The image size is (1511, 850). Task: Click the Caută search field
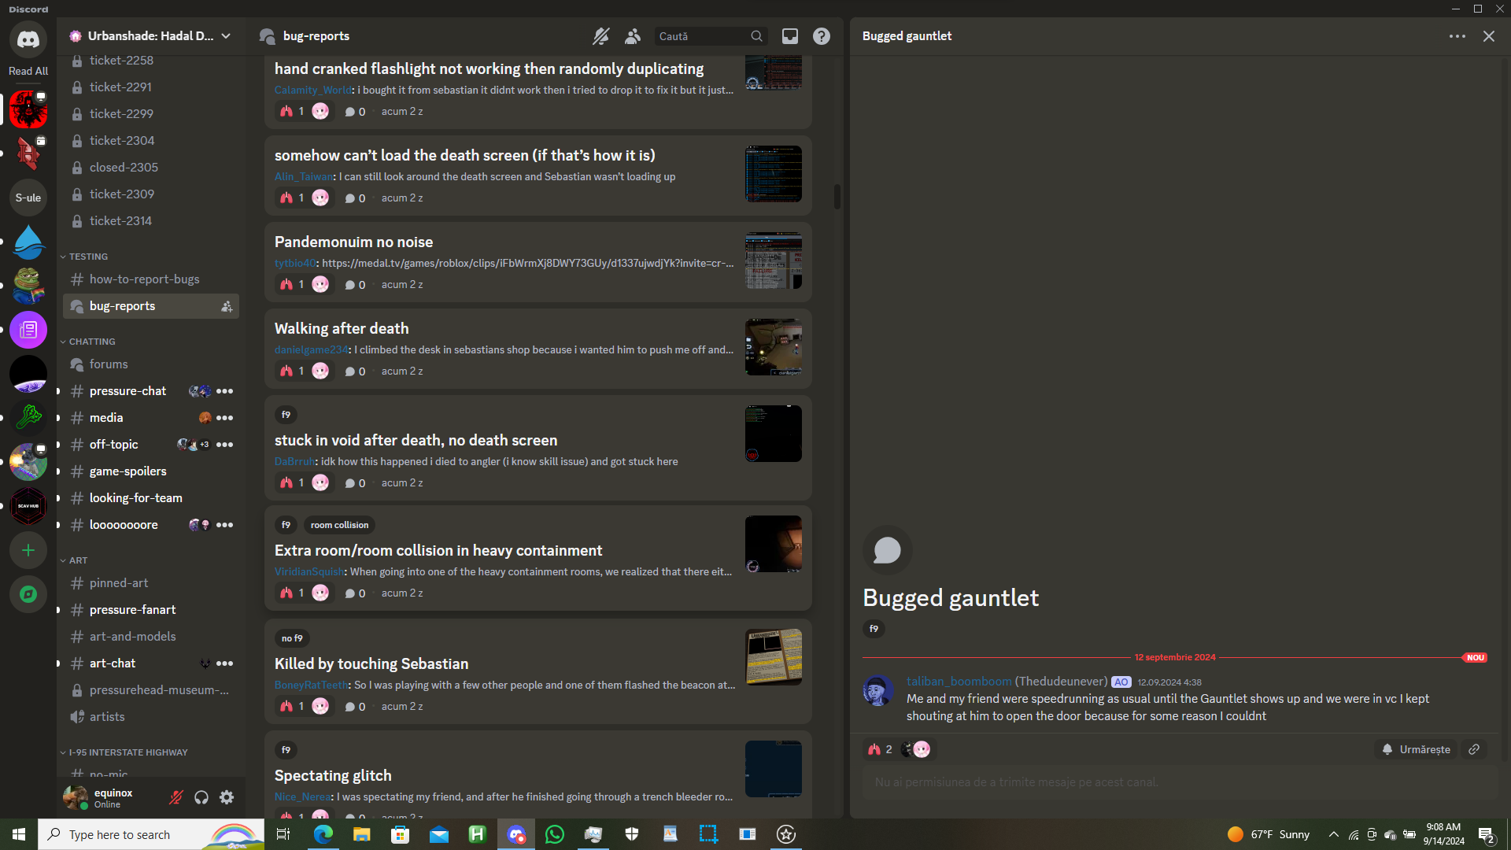(x=700, y=36)
